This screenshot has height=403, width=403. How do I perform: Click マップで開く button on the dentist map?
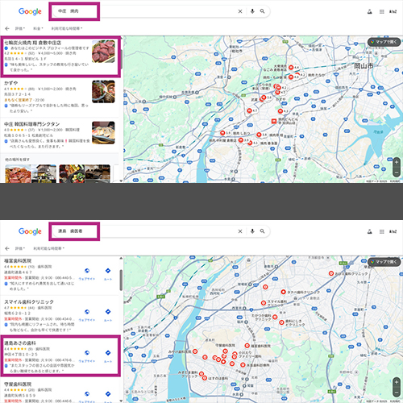384,262
